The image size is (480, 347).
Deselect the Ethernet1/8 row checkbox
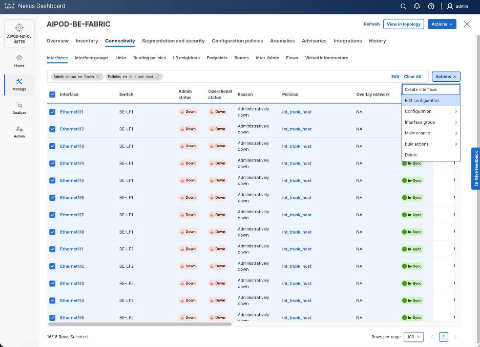(x=52, y=232)
